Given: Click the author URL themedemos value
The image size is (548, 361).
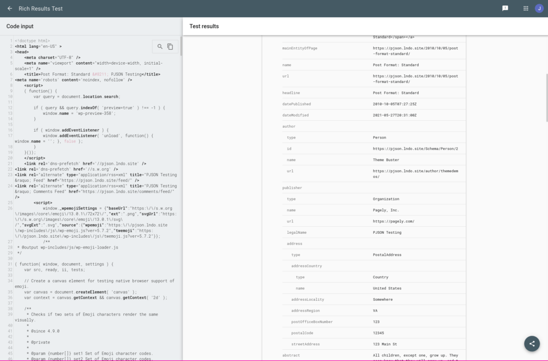Looking at the screenshot, I should point(415,174).
